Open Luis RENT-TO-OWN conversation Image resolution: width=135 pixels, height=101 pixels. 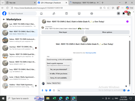19,25
